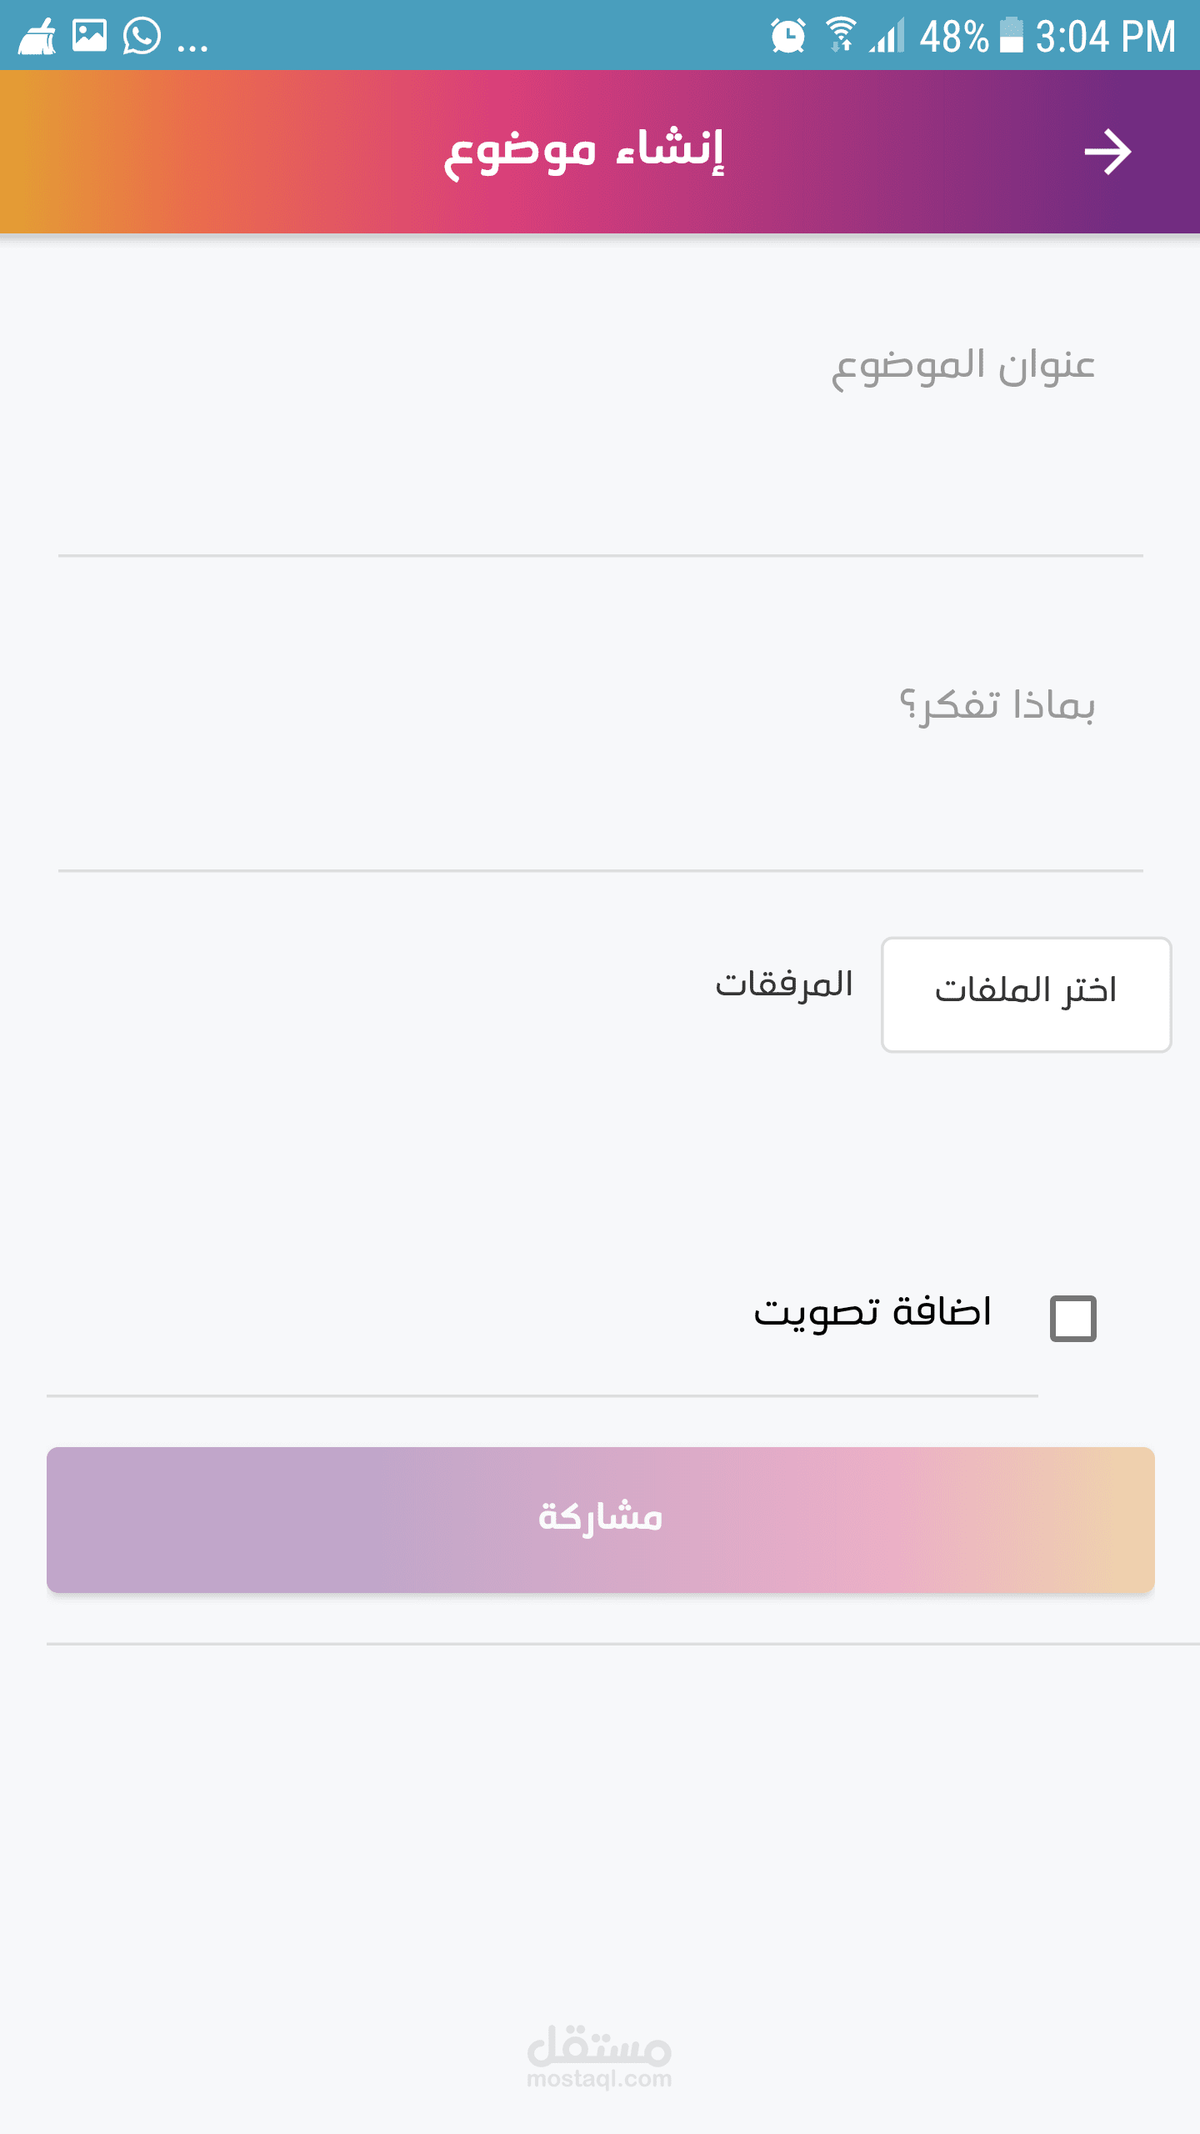Tap the Wi-Fi status icon
This screenshot has width=1200, height=2134.
tap(840, 35)
